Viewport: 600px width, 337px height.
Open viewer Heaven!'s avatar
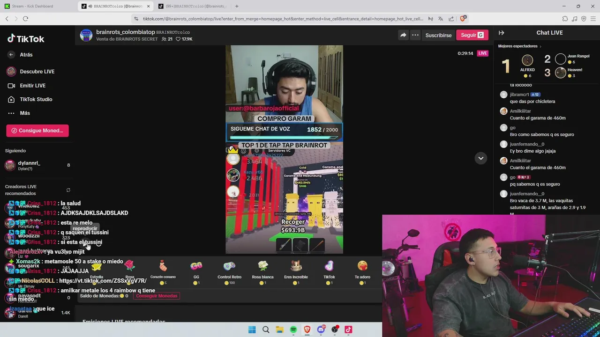pyautogui.click(x=561, y=73)
